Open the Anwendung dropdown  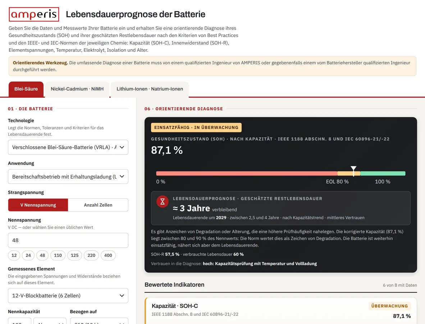(x=68, y=176)
